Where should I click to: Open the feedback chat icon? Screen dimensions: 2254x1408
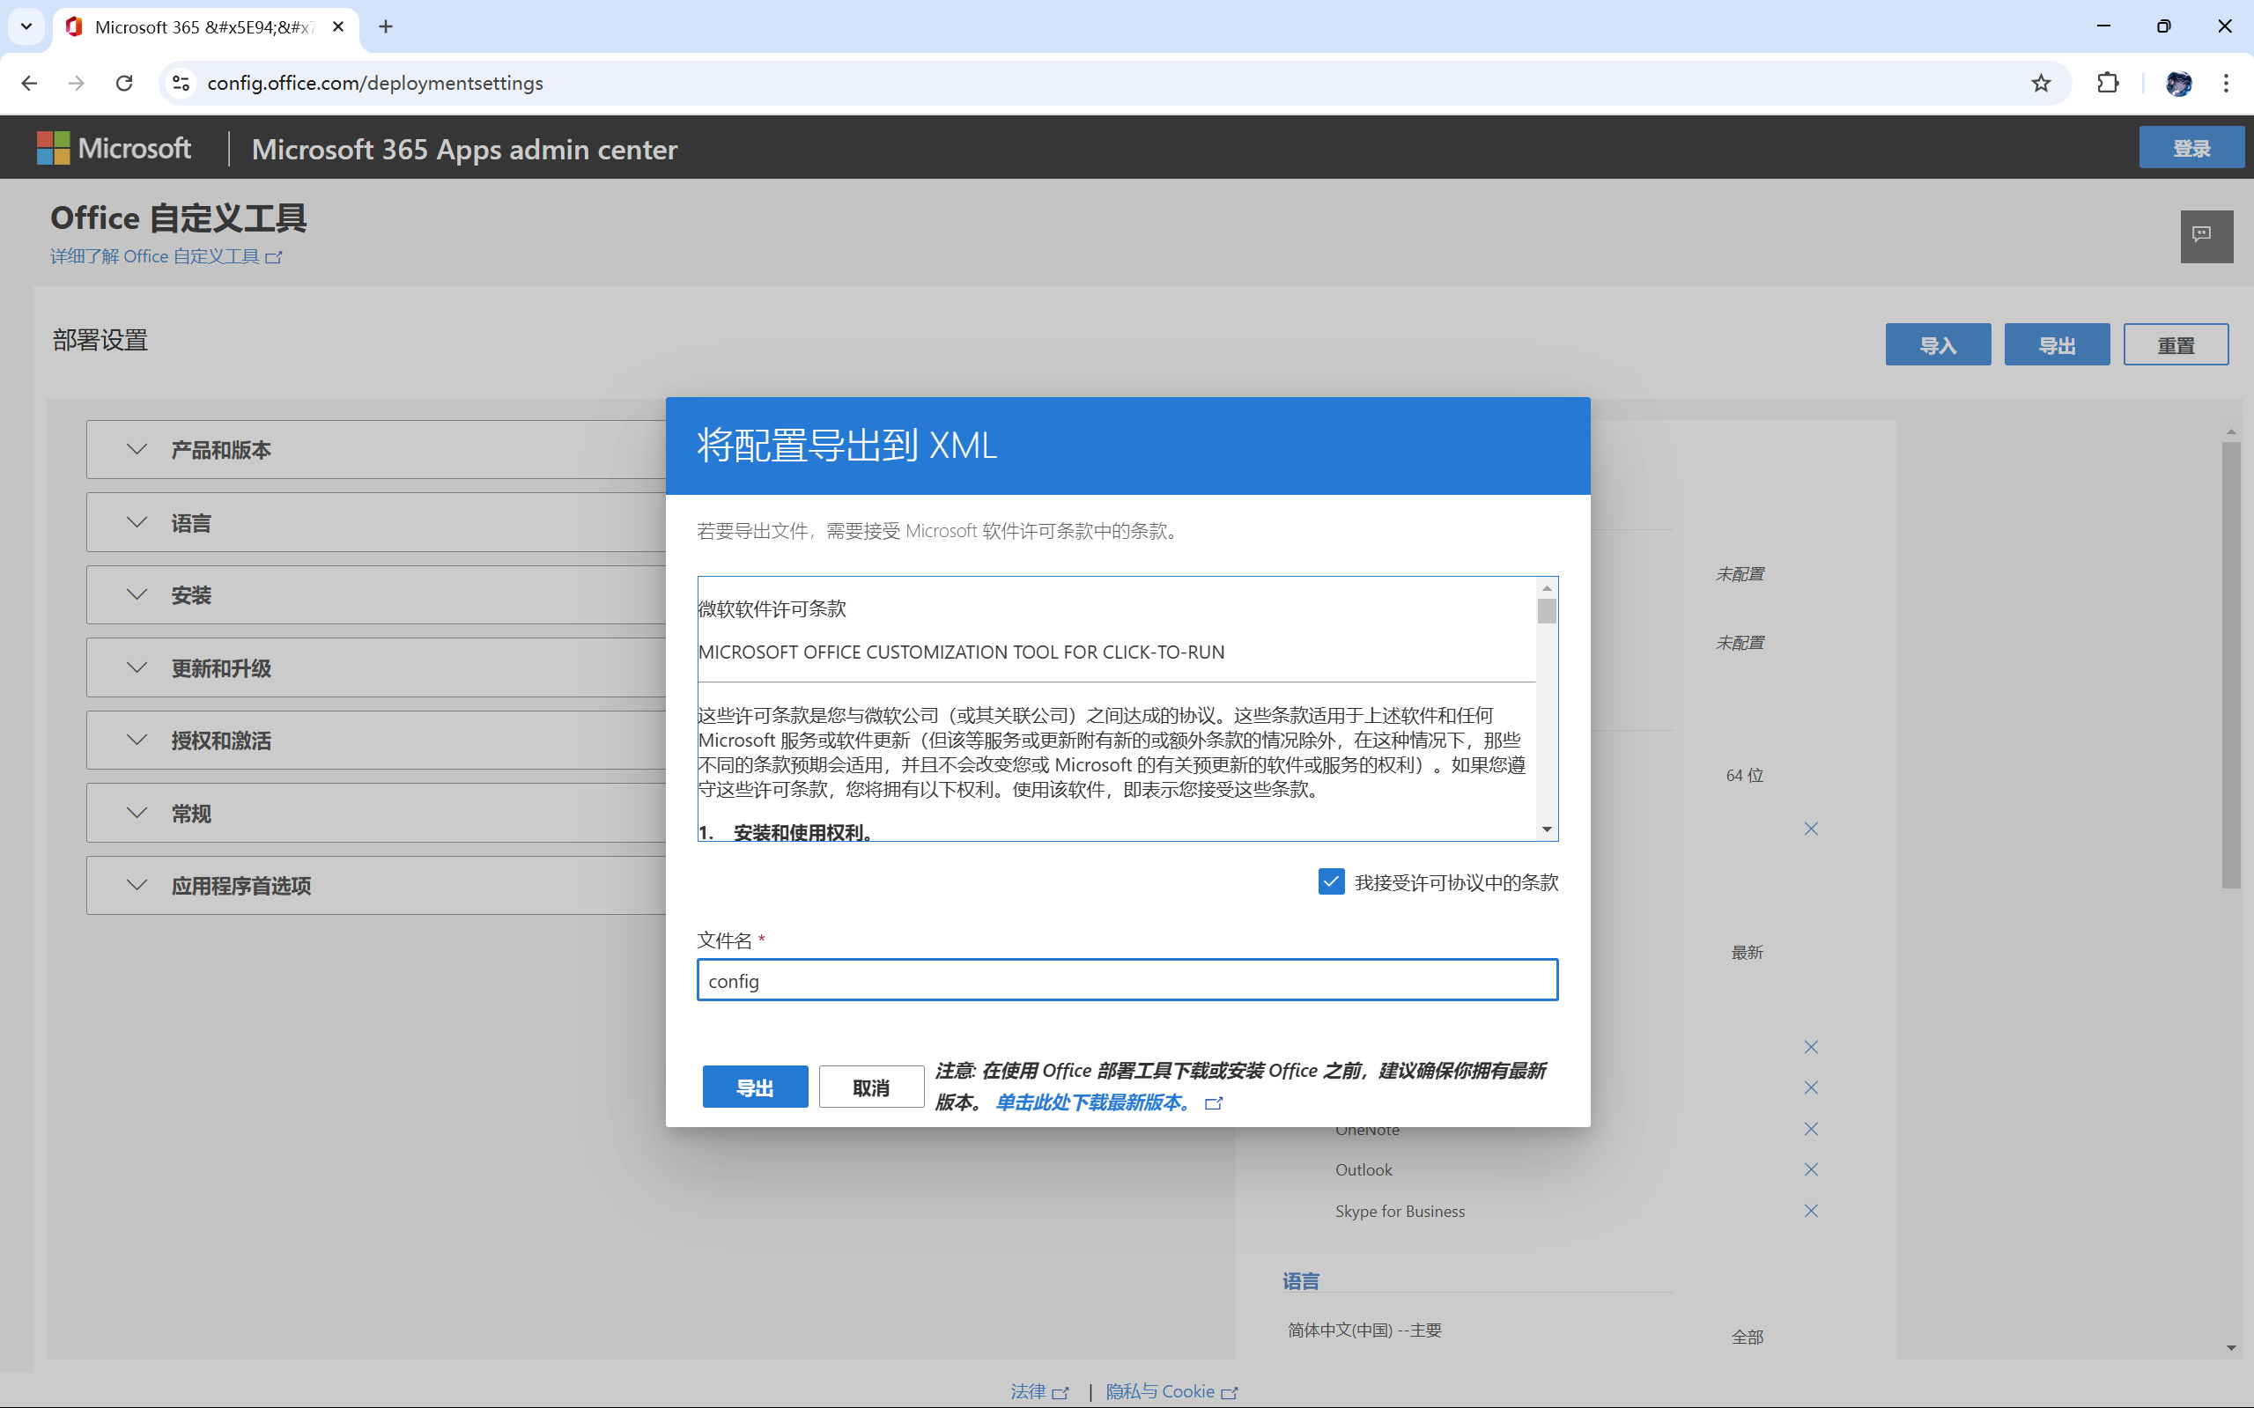[x=2206, y=237]
